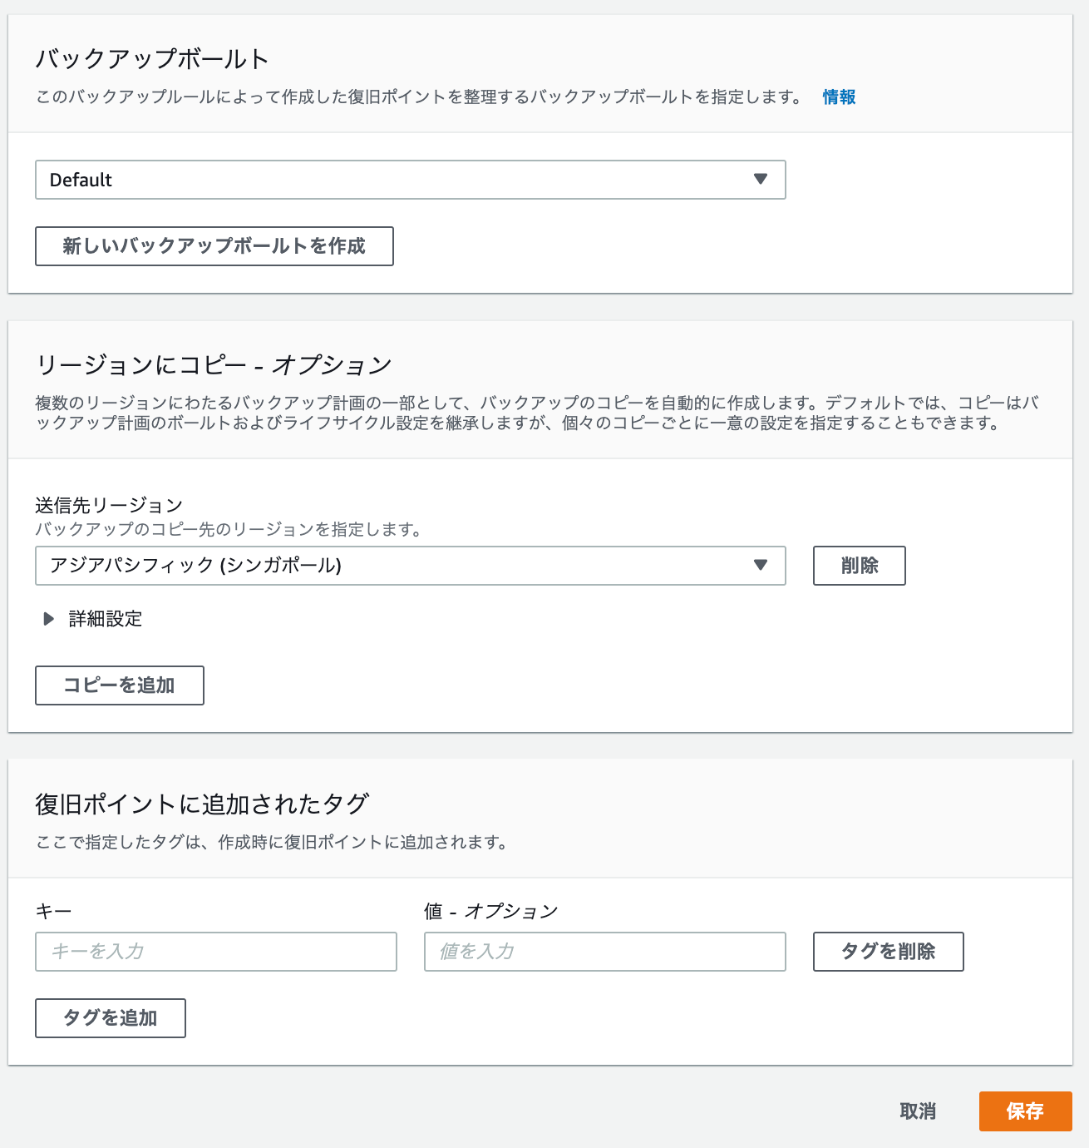This screenshot has height=1148, width=1089.
Task: Open the Default backup vault dropdown
Action: point(410,180)
